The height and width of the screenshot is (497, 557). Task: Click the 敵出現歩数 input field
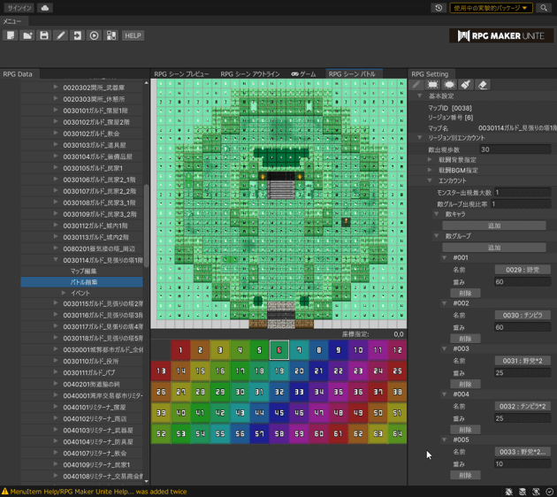point(515,149)
